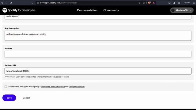
Task: Open the Brave Wallet icon
Action: click(x=179, y=3)
